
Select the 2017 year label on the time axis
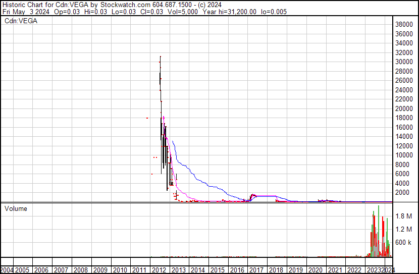tap(256, 270)
